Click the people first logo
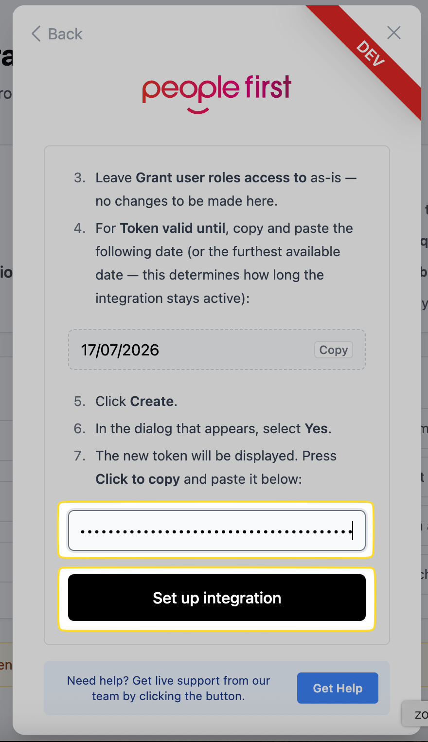428x742 pixels. pyautogui.click(x=217, y=88)
